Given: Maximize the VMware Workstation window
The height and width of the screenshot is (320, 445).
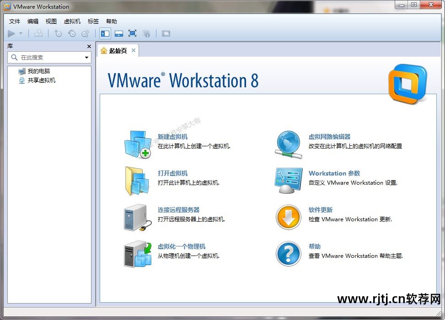Looking at the screenshot, I should 414,5.
